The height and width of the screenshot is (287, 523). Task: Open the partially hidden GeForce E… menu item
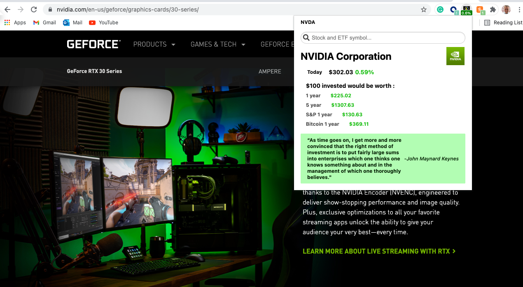(277, 44)
